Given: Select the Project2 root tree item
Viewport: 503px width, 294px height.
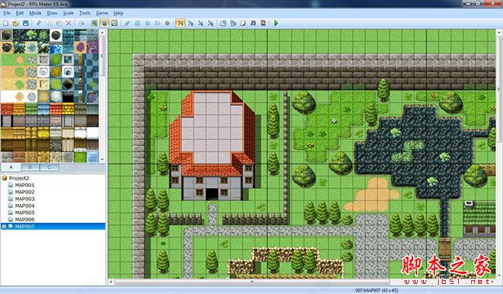Looking at the screenshot, I should point(19,178).
